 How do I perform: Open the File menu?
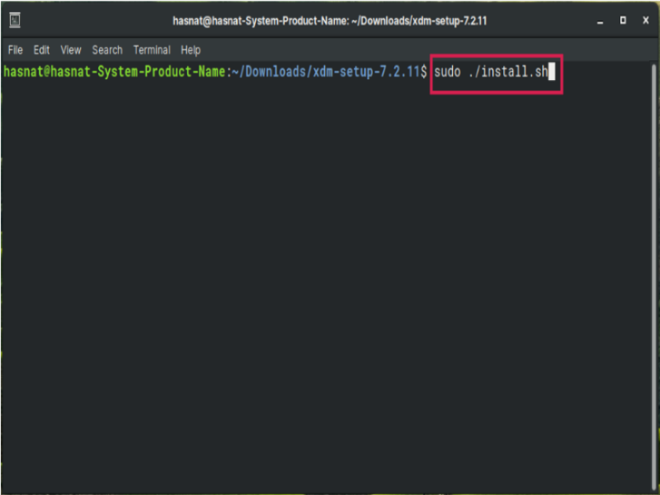pyautogui.click(x=15, y=50)
